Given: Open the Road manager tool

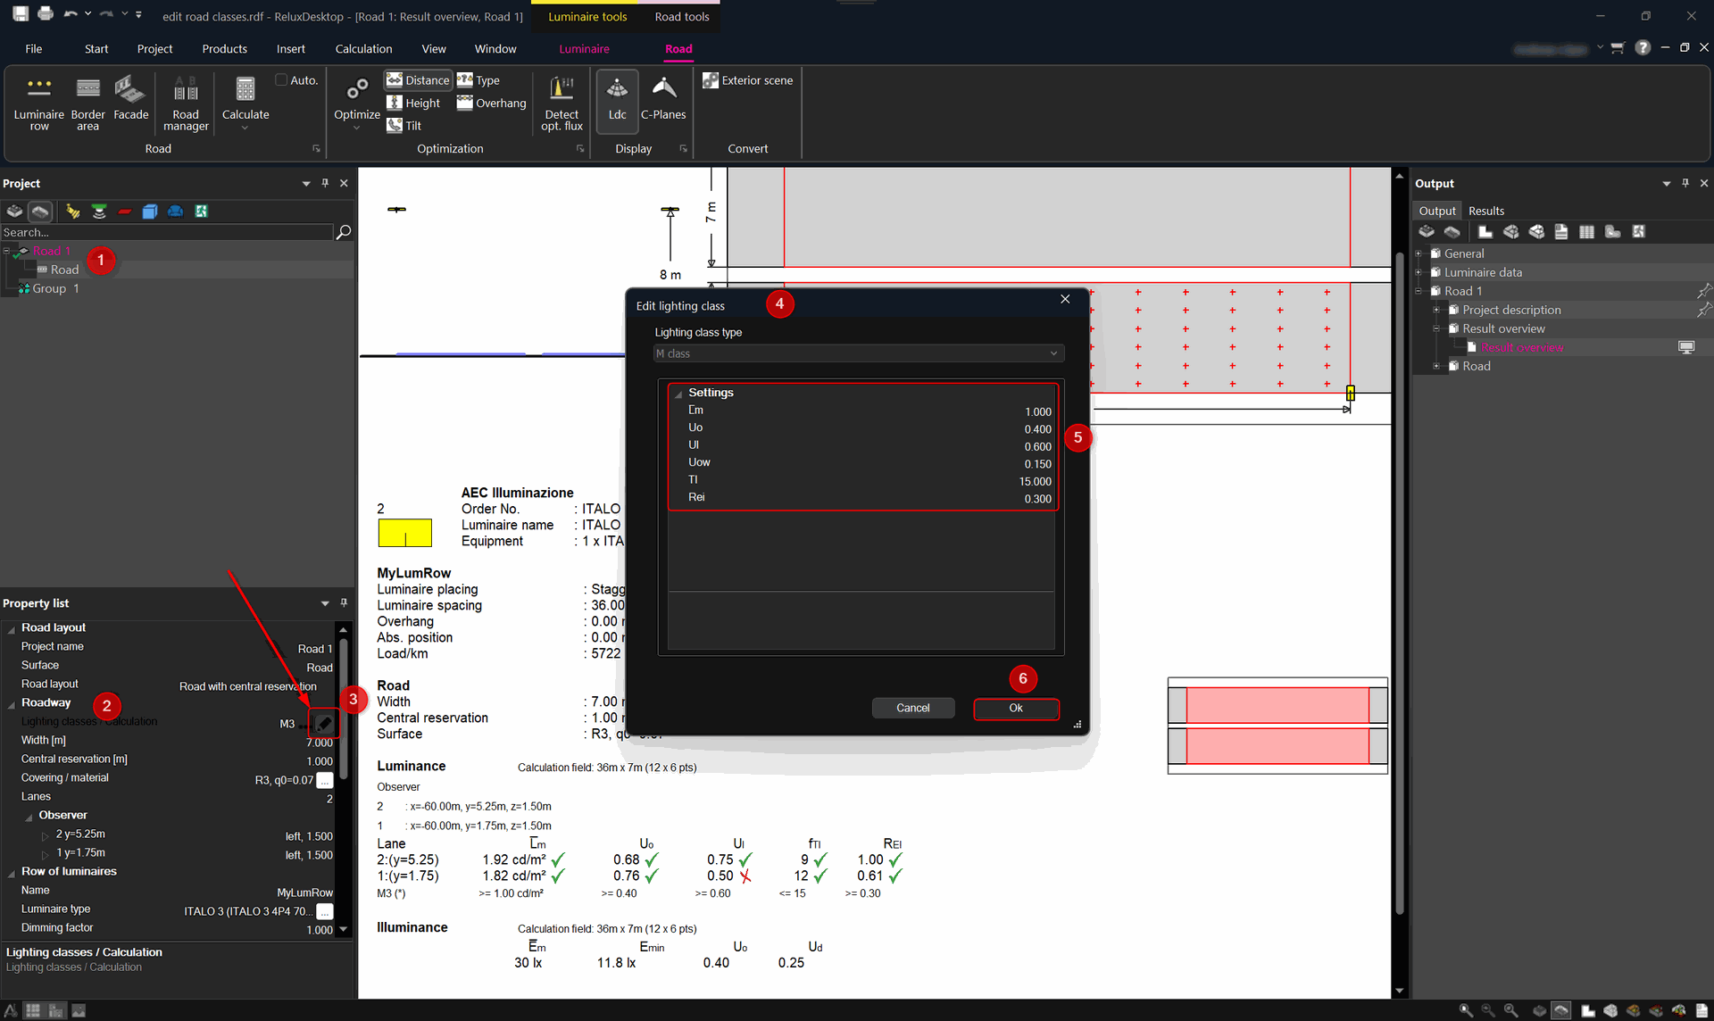Looking at the screenshot, I should [x=186, y=103].
